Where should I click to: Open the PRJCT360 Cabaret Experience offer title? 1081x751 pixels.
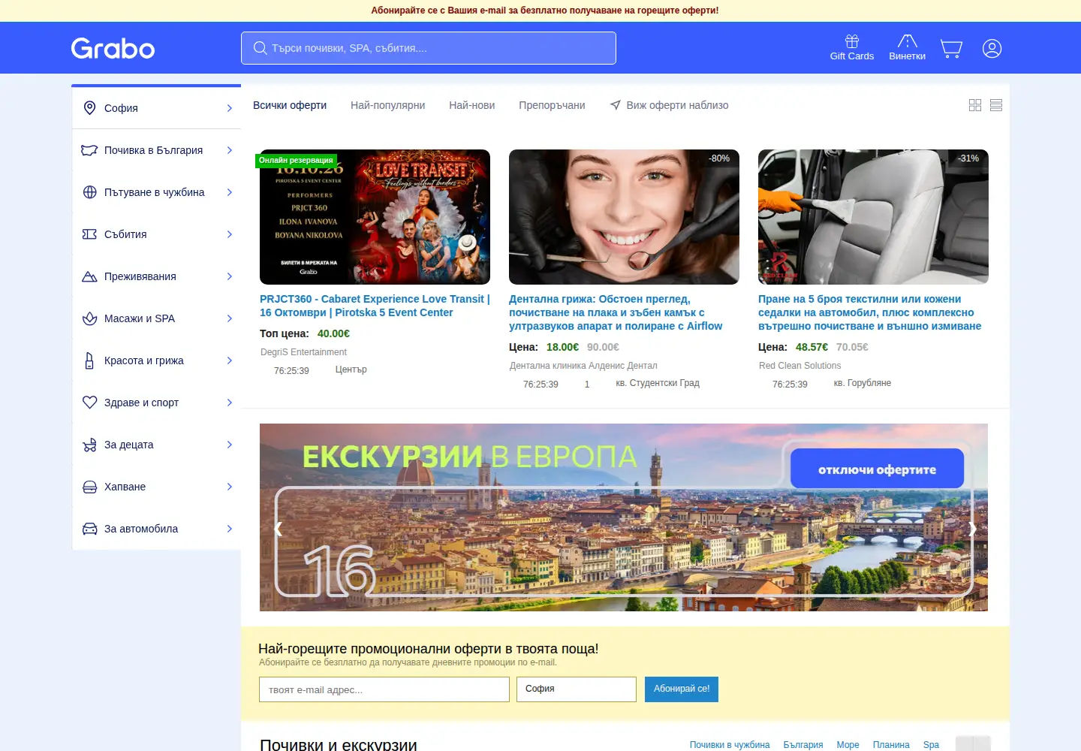tap(375, 306)
